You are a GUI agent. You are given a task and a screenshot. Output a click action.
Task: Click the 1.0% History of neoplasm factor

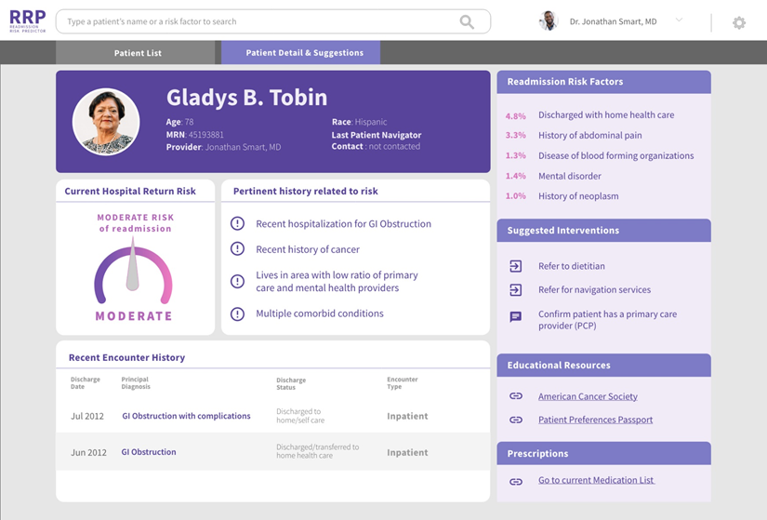[562, 196]
